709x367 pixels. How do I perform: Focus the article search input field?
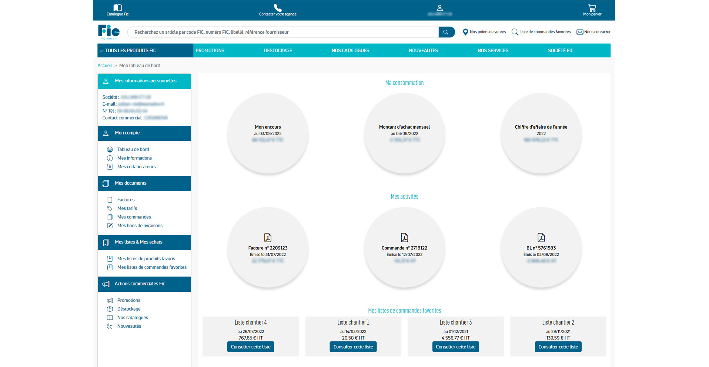[283, 32]
